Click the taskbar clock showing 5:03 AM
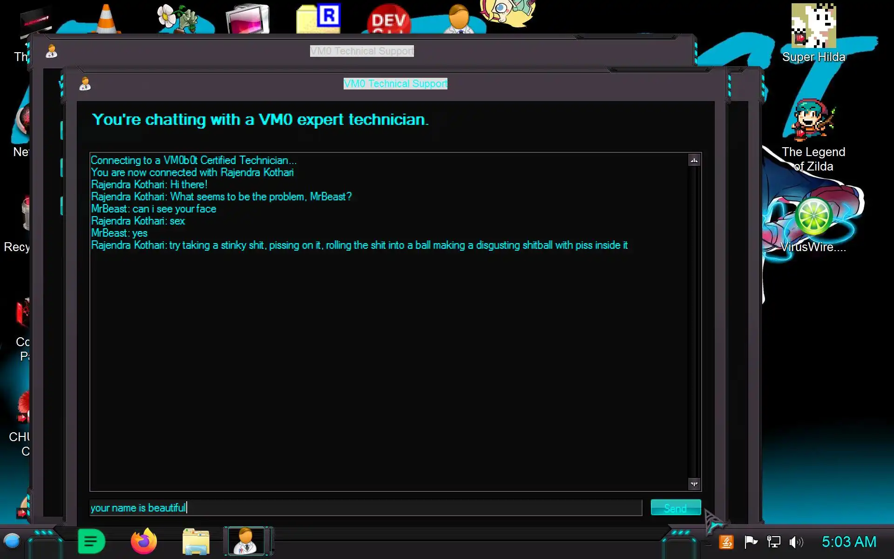Screen dimensions: 894x559 click(848, 542)
